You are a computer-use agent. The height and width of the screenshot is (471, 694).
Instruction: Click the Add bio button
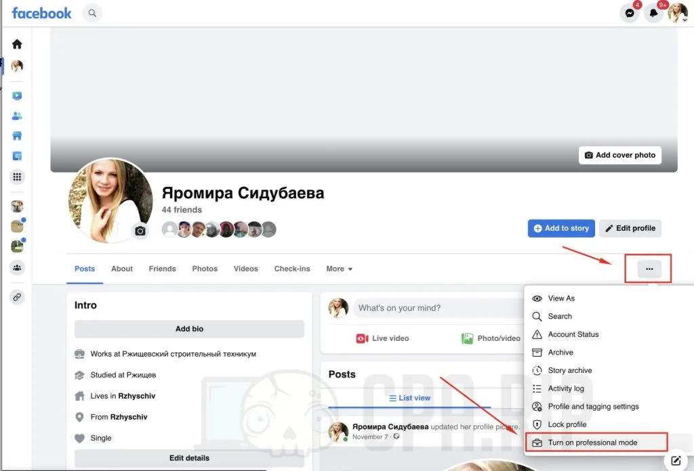tap(189, 329)
